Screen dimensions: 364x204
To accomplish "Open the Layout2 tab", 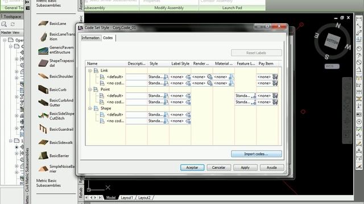I will click(144, 198).
